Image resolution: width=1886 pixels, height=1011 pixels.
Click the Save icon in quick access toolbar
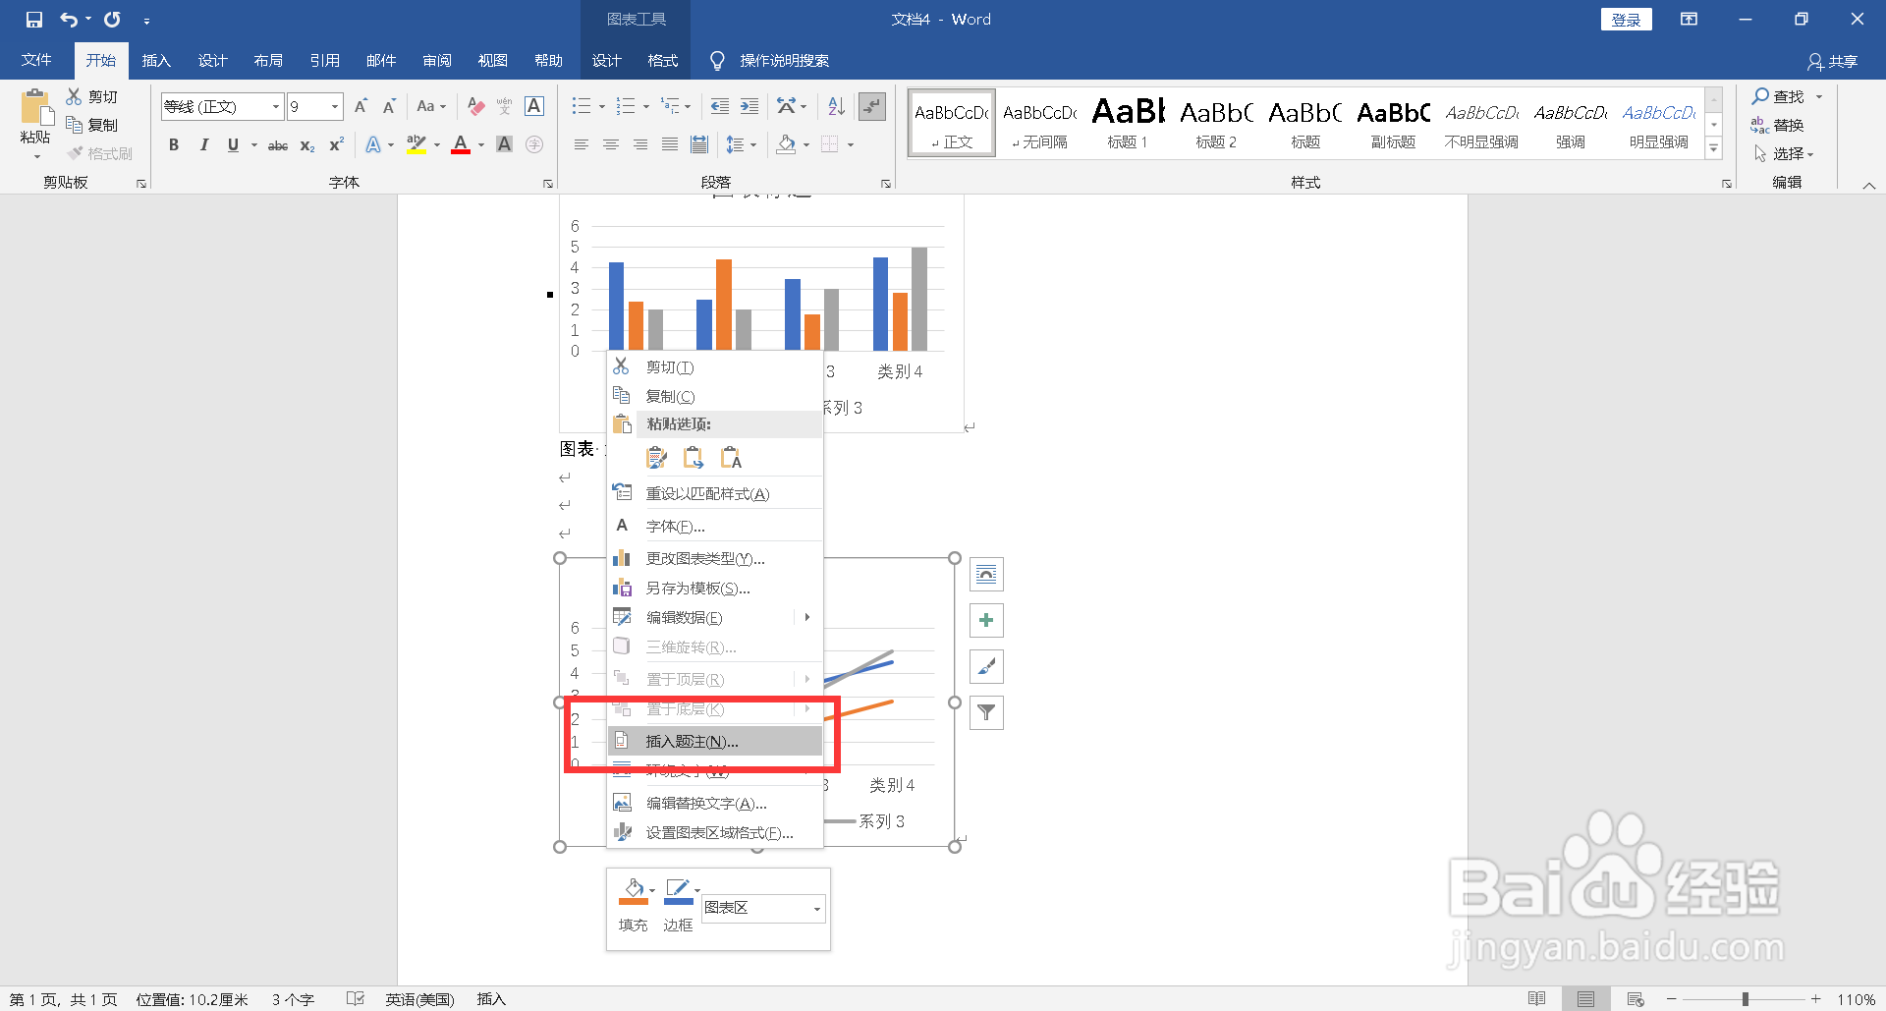[34, 19]
